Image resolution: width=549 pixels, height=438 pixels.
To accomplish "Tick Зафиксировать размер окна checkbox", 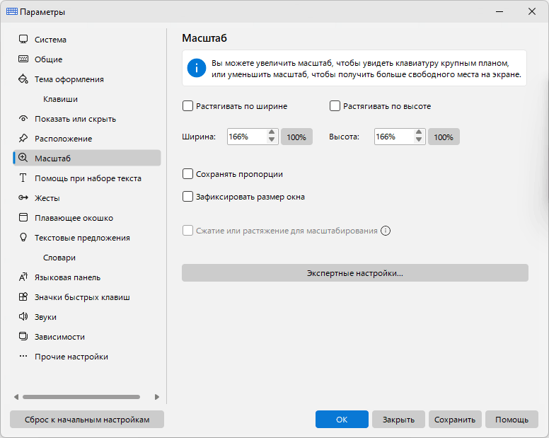I will pos(187,197).
